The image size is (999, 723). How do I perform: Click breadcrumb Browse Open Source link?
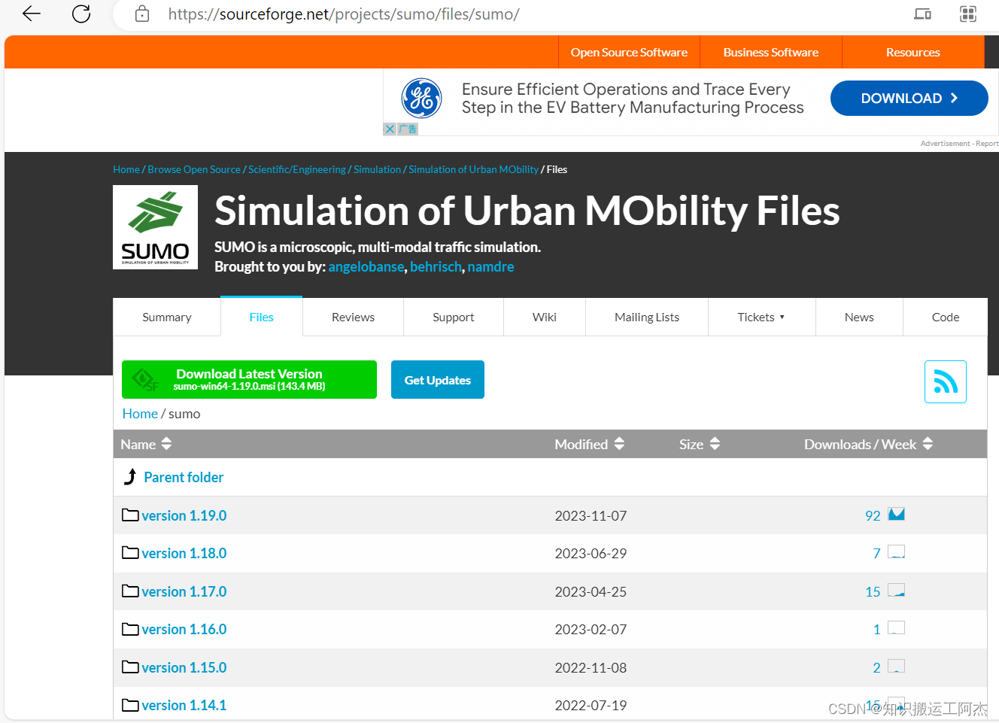tap(194, 169)
